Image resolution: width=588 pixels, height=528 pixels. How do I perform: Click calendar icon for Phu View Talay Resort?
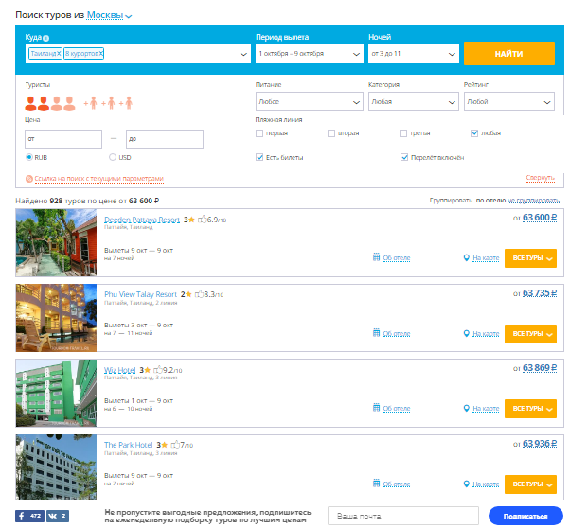point(377,333)
